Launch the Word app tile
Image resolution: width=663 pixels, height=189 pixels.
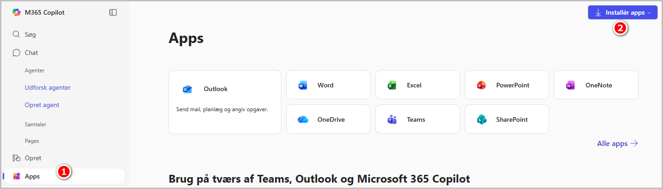328,85
